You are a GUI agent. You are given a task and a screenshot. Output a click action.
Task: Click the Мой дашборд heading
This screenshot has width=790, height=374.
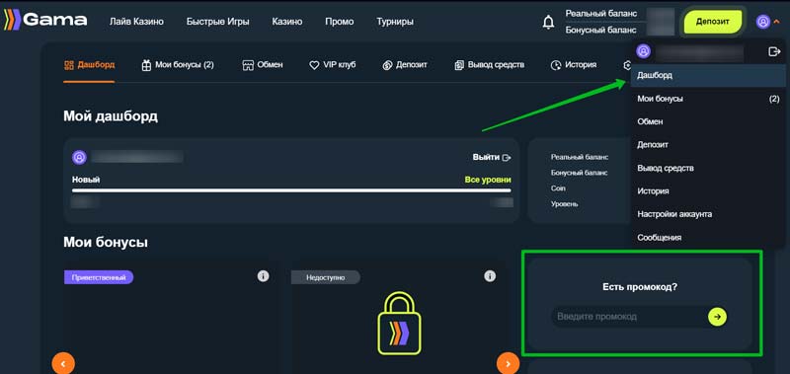coord(111,116)
